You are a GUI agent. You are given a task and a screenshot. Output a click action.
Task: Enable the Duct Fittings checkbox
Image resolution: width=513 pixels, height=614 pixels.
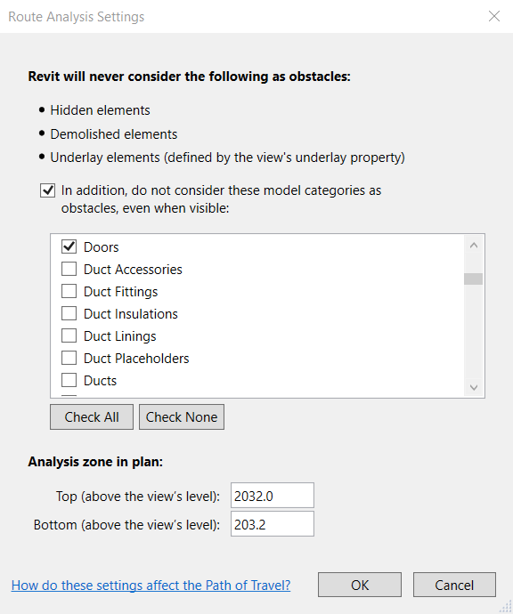point(69,291)
